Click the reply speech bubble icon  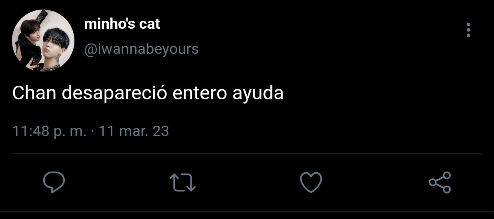(x=54, y=182)
